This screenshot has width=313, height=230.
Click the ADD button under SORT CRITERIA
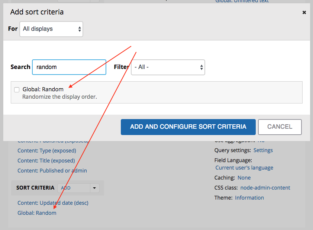coord(65,188)
